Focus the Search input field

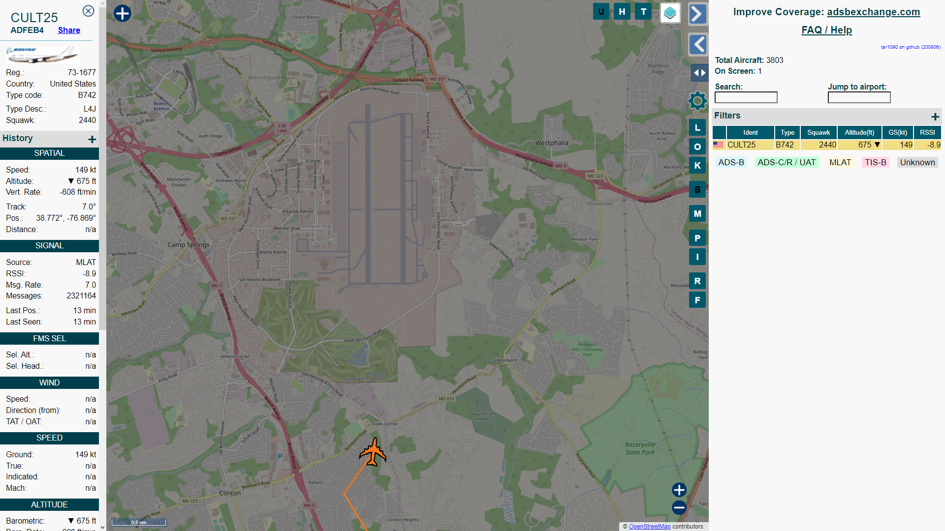click(x=746, y=97)
